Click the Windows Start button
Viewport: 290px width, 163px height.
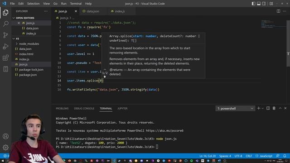pos(3,161)
